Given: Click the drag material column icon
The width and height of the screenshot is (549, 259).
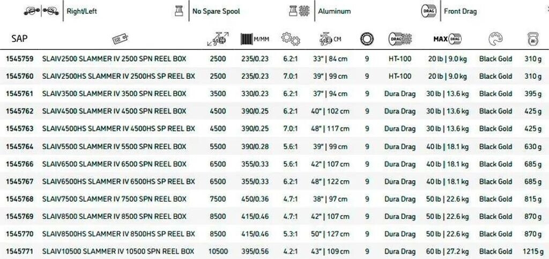Looking at the screenshot, I should [399, 39].
